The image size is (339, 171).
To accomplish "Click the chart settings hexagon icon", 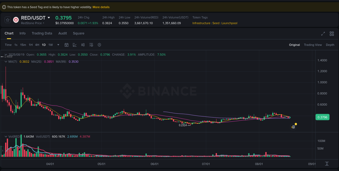I will coord(99,45).
